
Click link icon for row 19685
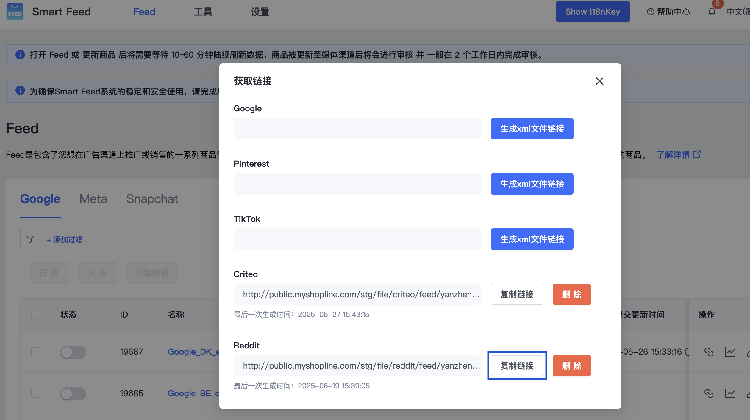click(709, 394)
